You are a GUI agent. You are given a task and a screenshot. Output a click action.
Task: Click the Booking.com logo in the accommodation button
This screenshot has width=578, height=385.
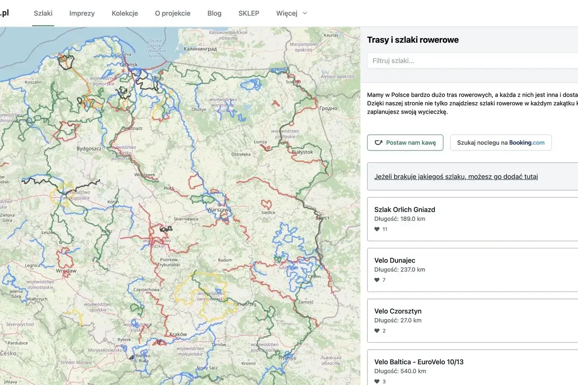coord(528,143)
